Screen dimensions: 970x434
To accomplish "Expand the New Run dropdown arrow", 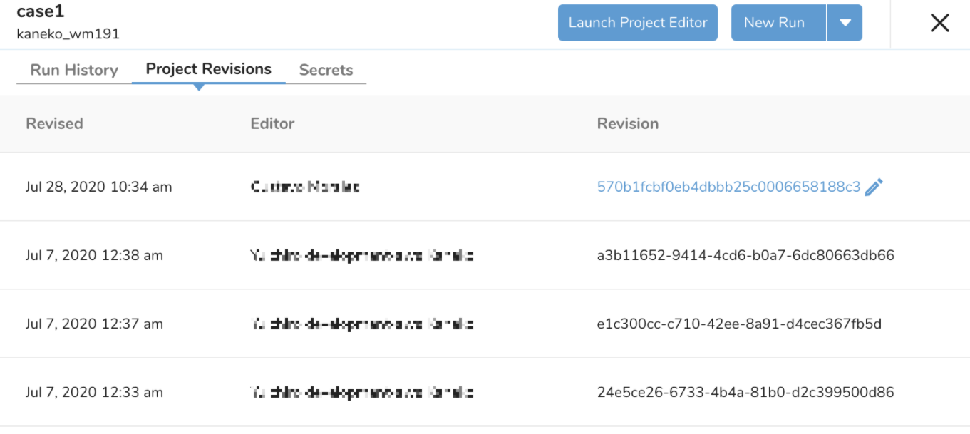I will (845, 23).
